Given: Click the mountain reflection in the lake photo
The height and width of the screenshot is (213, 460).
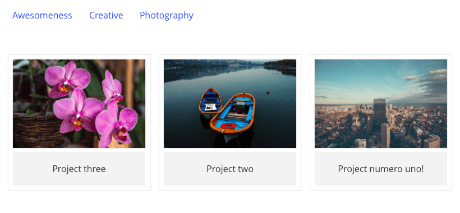Looking at the screenshot, I should point(205,73).
